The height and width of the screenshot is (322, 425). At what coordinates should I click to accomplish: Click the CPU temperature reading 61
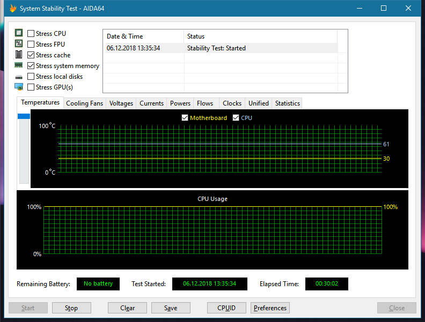pos(386,144)
